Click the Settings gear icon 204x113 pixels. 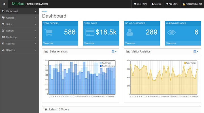coord(3,43)
